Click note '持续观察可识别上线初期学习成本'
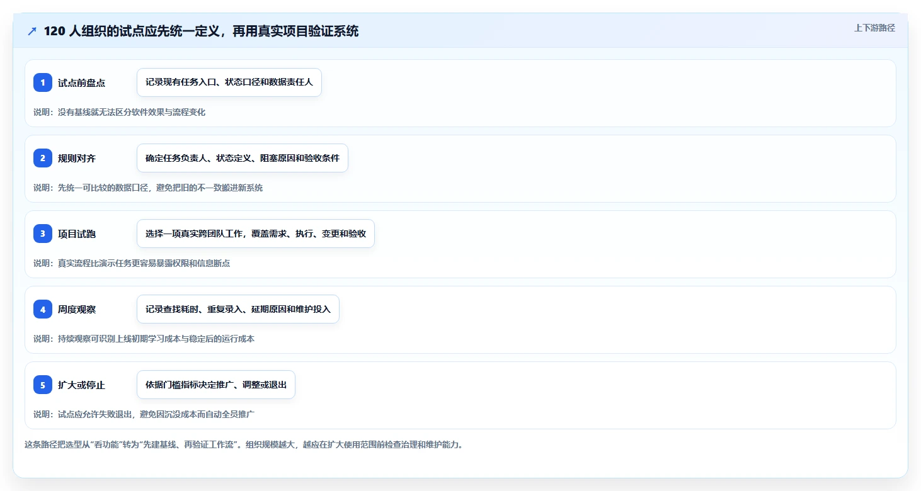Screen dimensions: 921x491 click(x=144, y=339)
